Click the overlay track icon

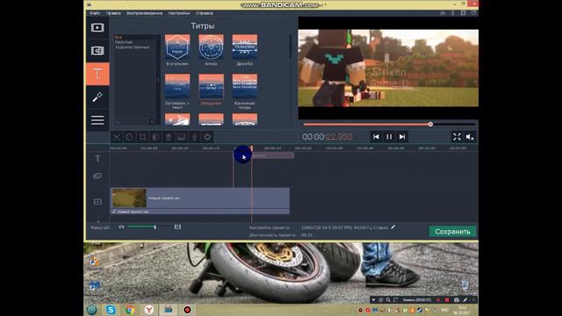tap(97, 176)
